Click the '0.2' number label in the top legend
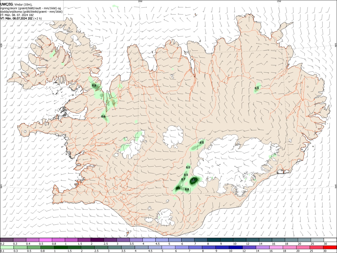The width and height of the screenshot is (337, 253). click(2, 244)
